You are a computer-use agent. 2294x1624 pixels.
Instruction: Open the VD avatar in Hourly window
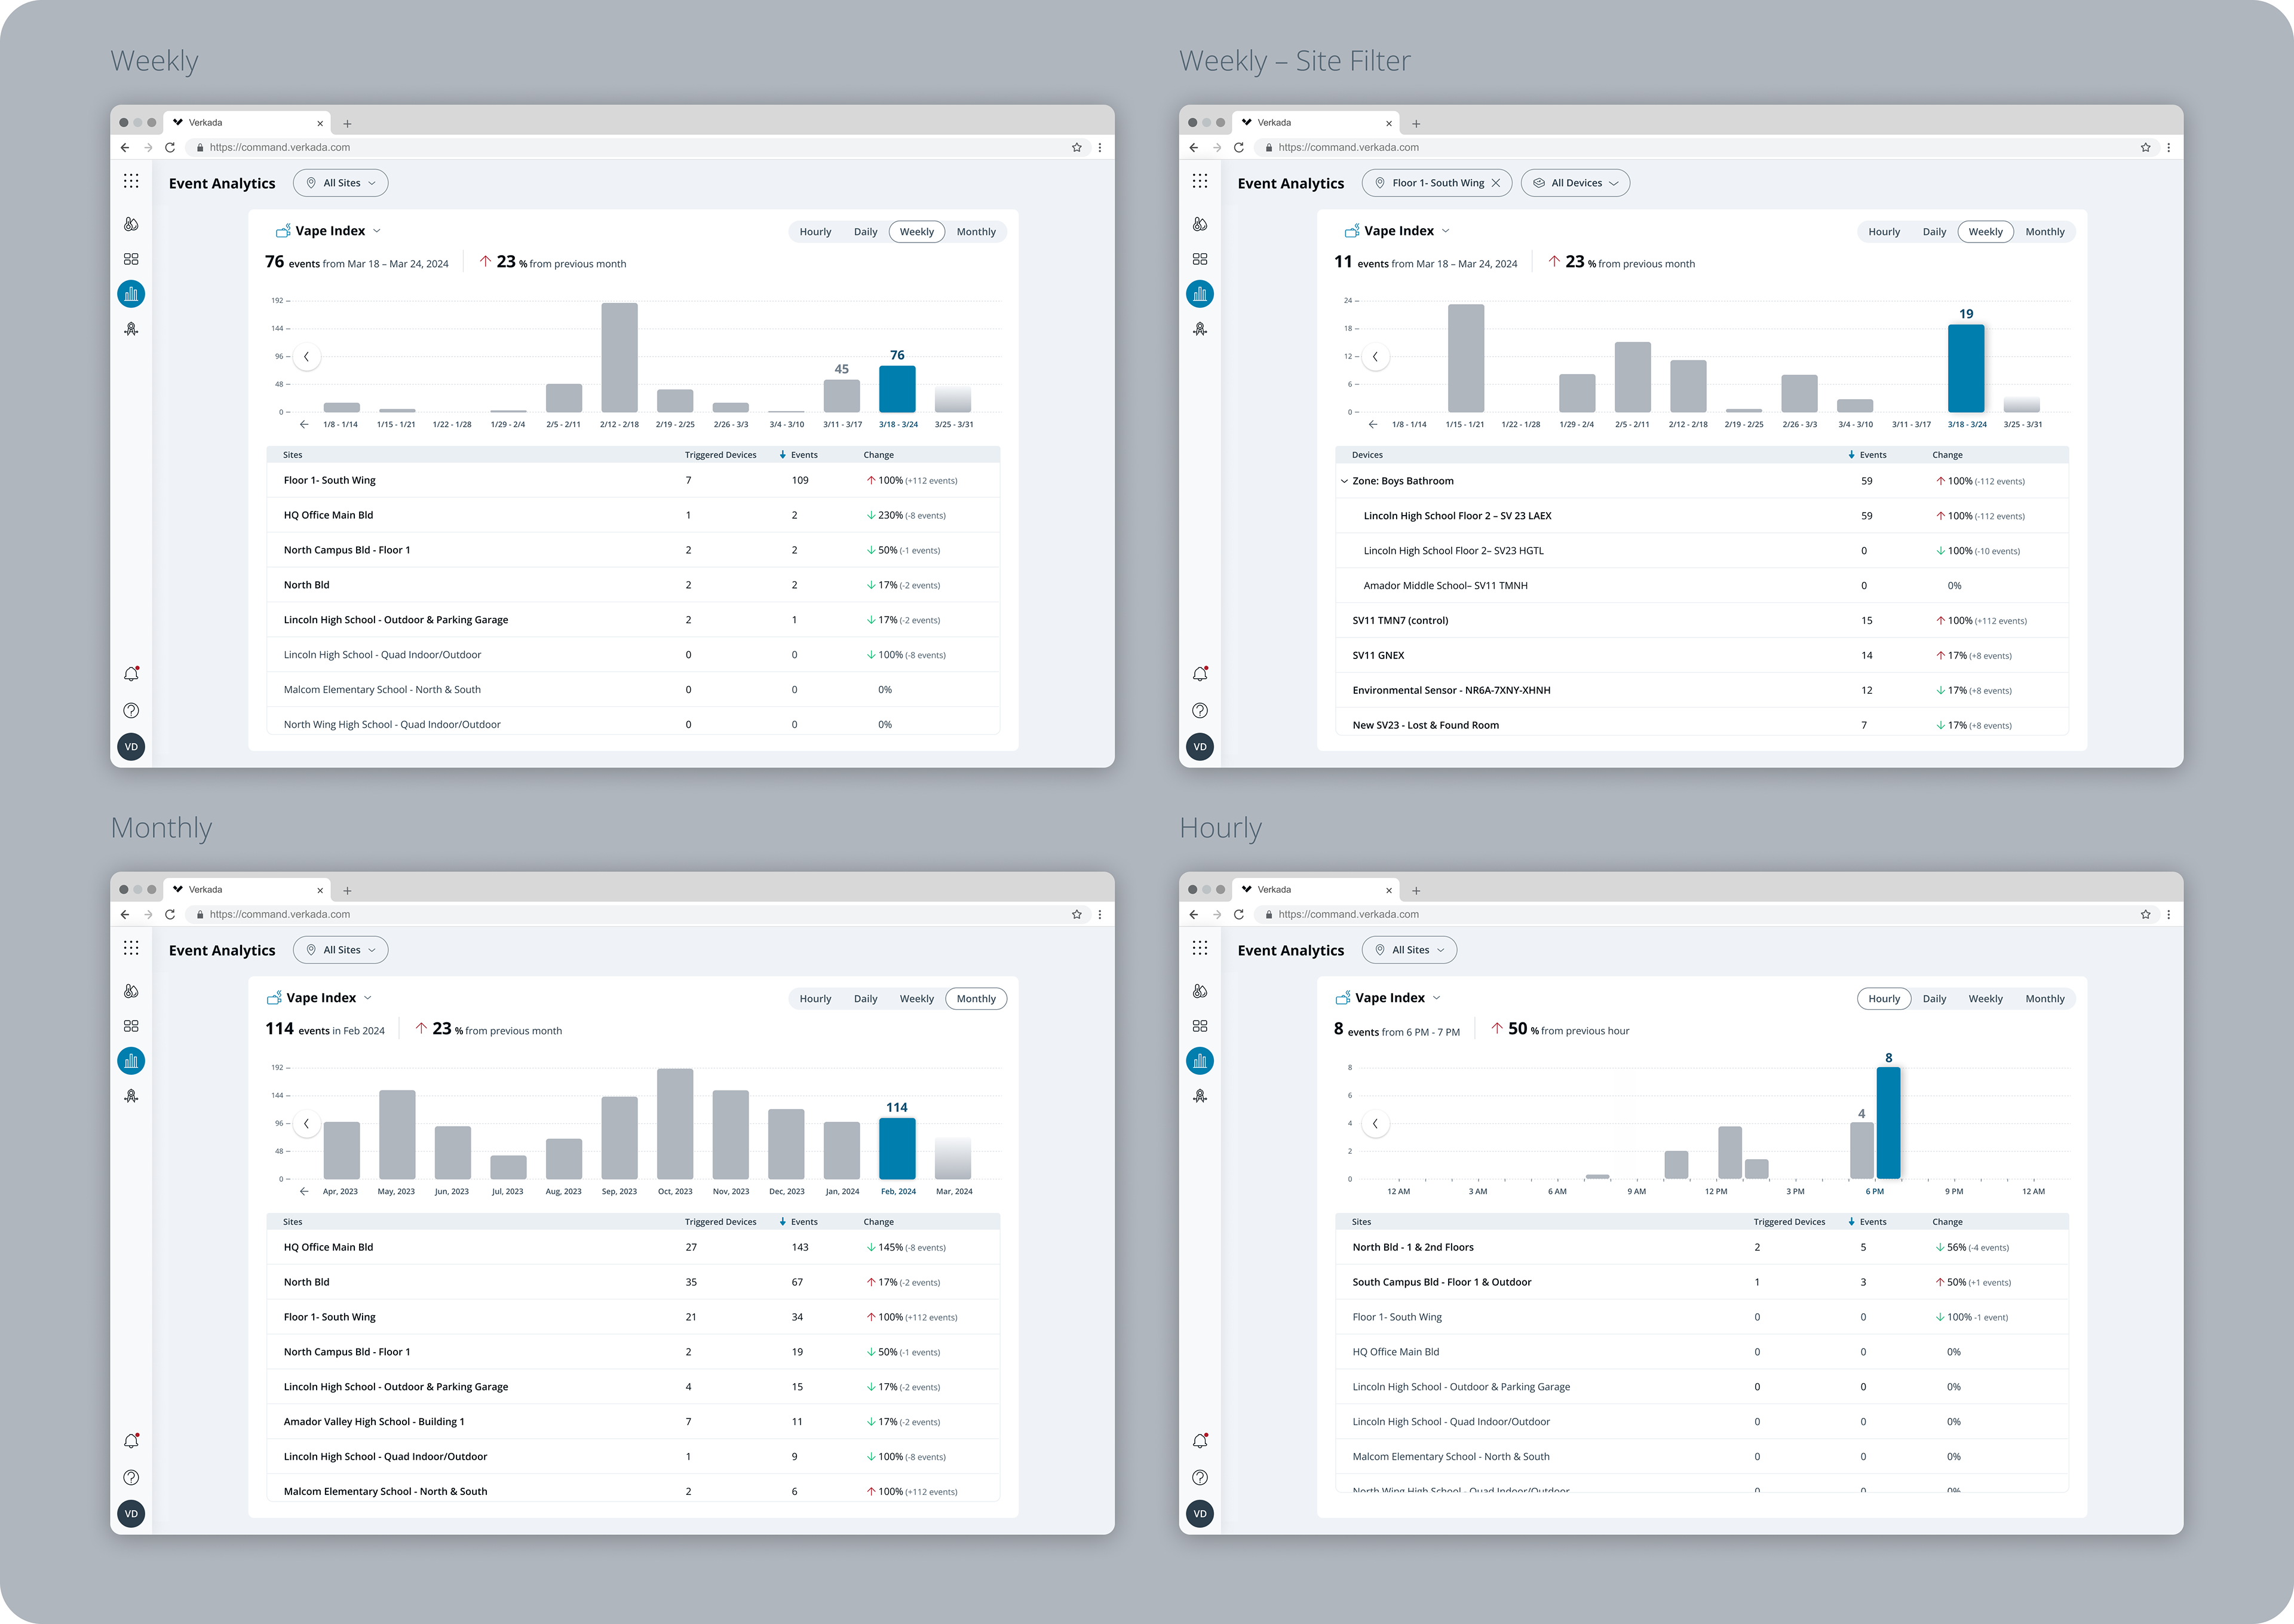pyautogui.click(x=1200, y=1514)
